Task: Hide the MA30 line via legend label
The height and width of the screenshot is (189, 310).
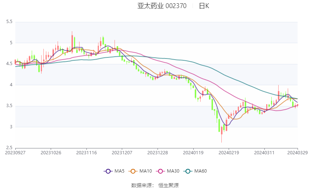Action: (173, 171)
